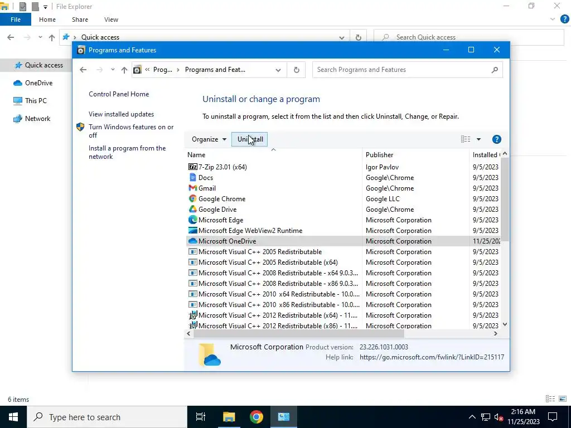
Task: Open Install a program from the network
Action: click(x=127, y=152)
